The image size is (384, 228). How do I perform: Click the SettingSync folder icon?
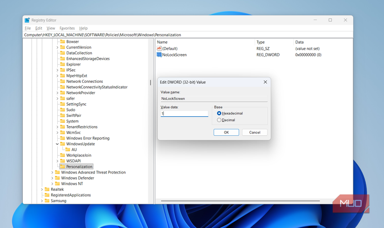click(63, 104)
